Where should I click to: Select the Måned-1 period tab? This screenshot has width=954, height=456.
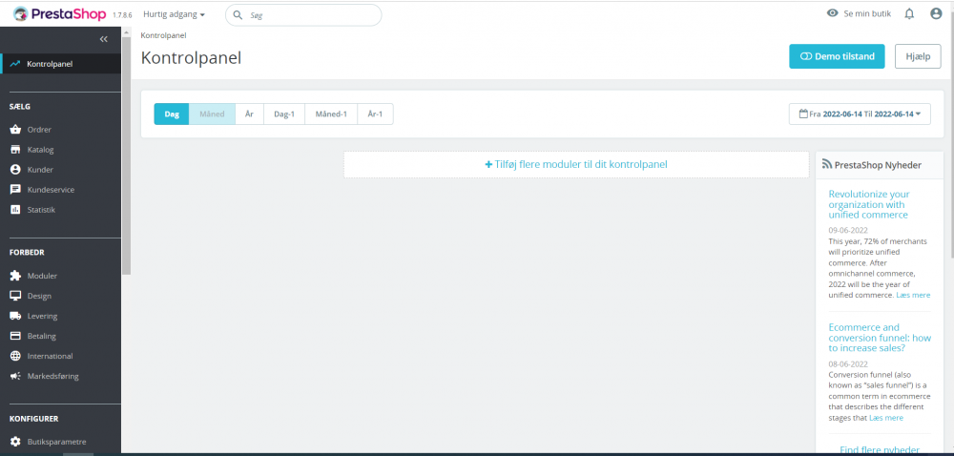tap(332, 114)
